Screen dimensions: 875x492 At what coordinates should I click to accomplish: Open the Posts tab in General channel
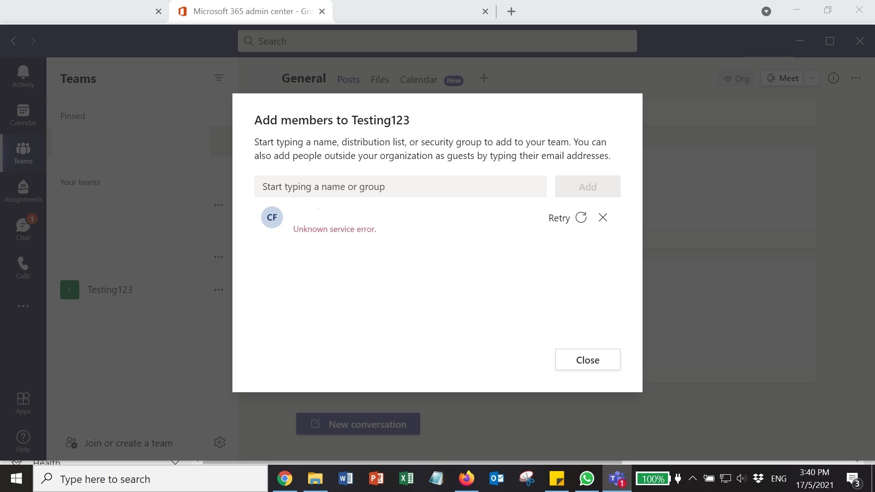347,79
